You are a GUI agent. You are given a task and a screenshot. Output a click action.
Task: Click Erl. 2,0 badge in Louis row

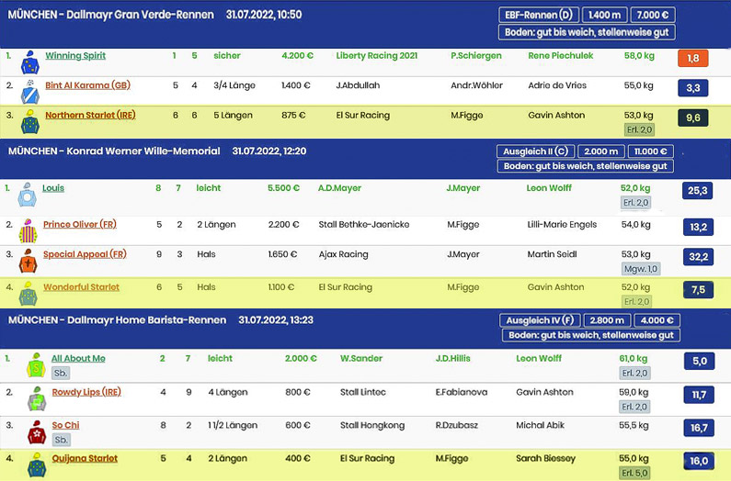[636, 203]
